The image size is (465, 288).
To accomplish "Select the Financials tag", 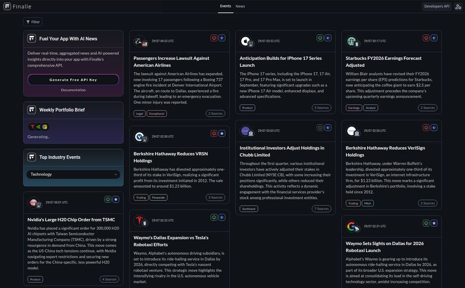I will (x=158, y=197).
